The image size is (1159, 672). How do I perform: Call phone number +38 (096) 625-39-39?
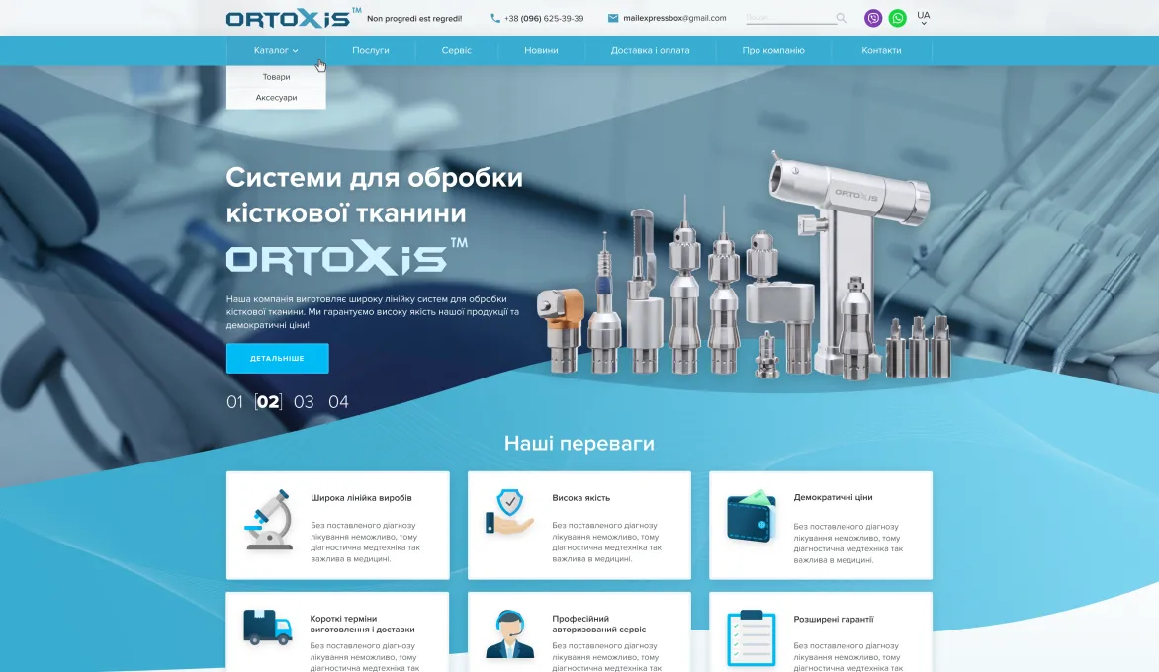[x=544, y=19]
